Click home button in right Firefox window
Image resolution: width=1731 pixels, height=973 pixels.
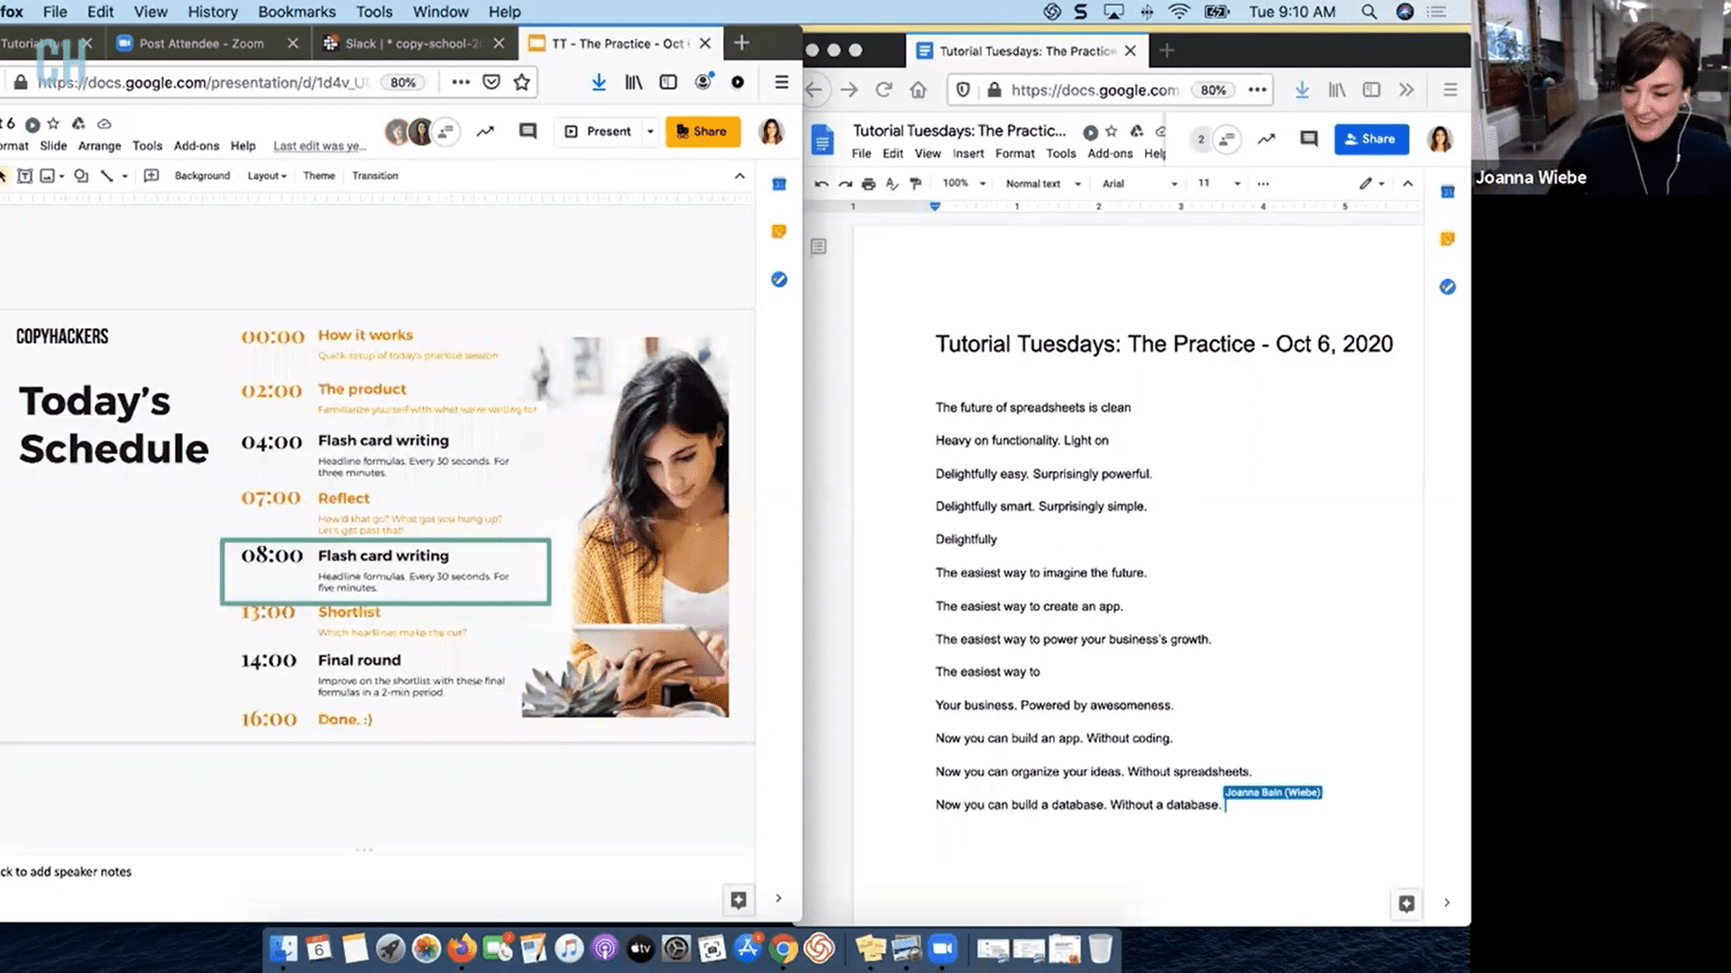pyautogui.click(x=918, y=90)
